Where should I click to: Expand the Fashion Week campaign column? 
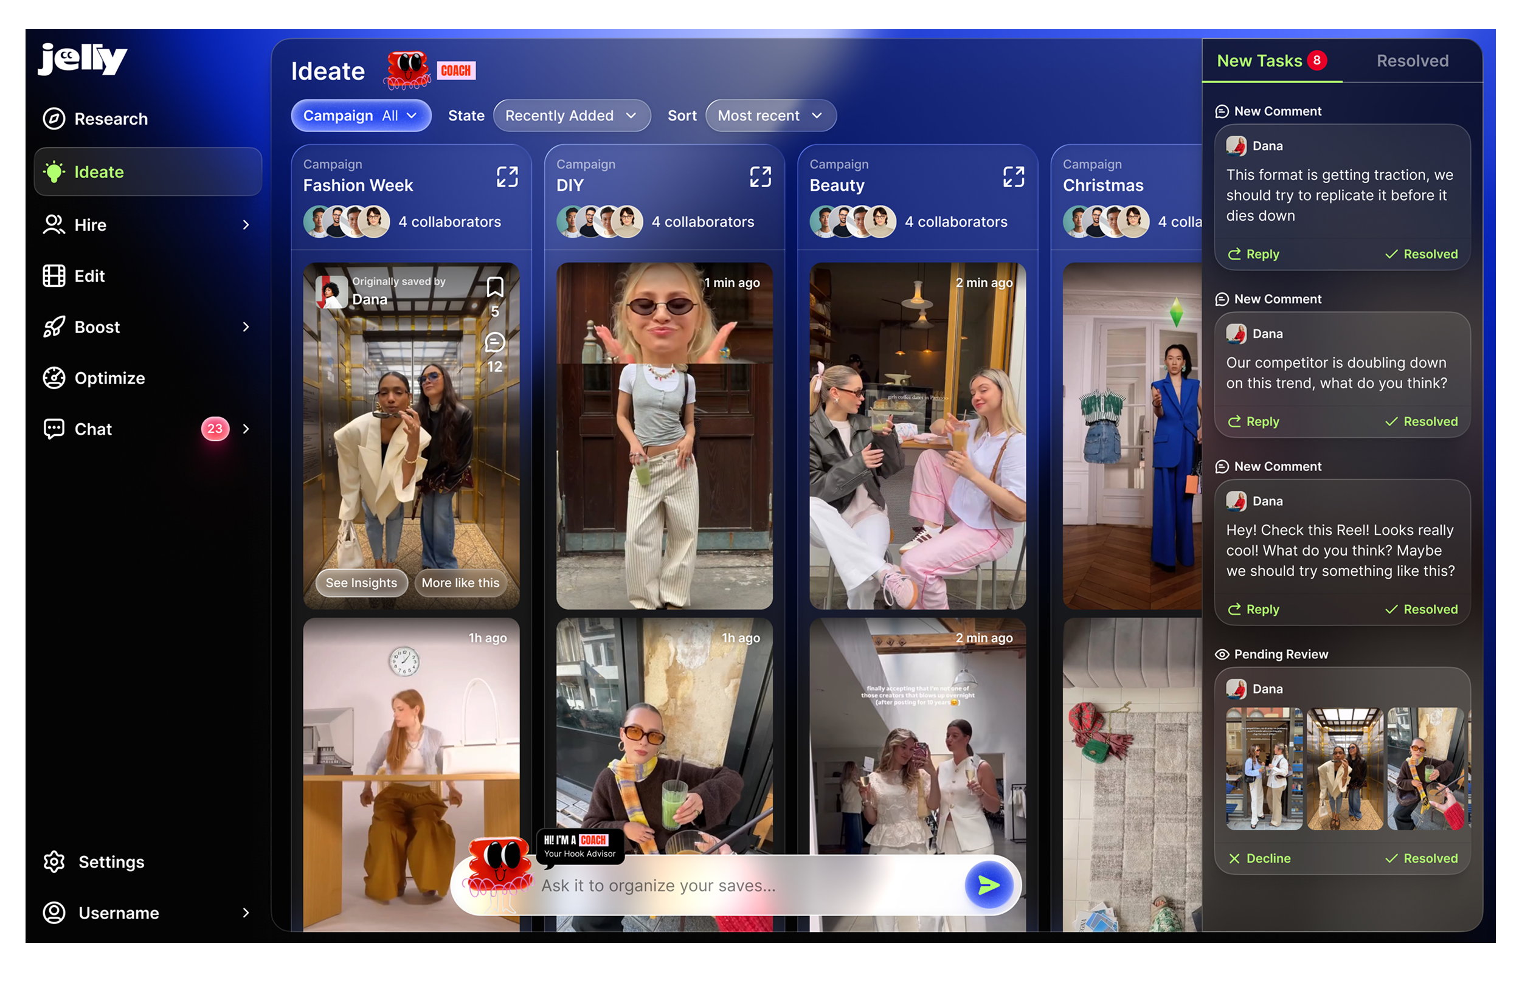(507, 177)
